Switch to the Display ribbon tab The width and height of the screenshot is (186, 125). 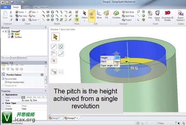(26, 7)
